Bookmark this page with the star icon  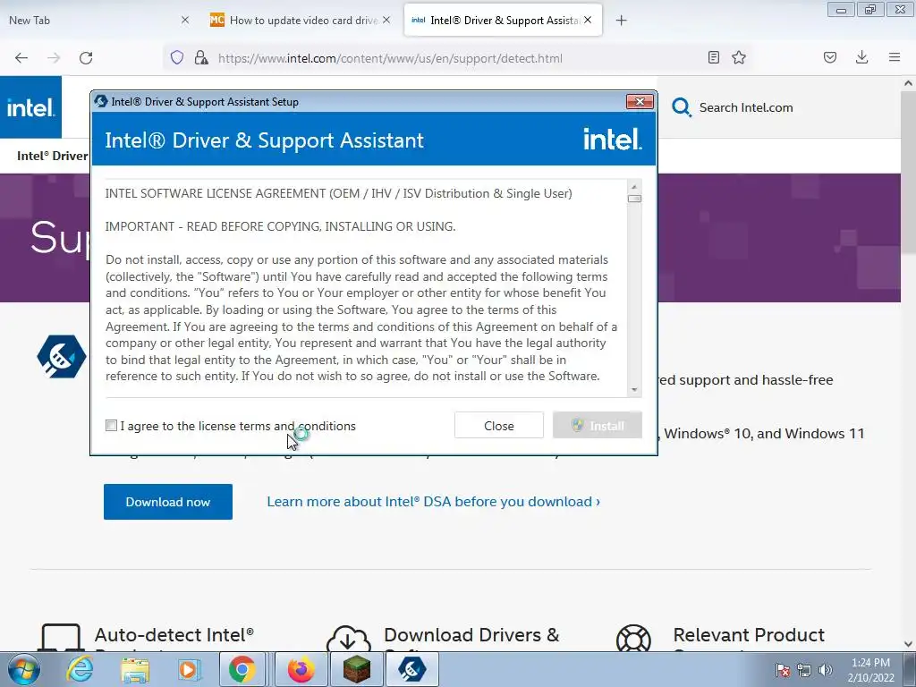point(739,57)
